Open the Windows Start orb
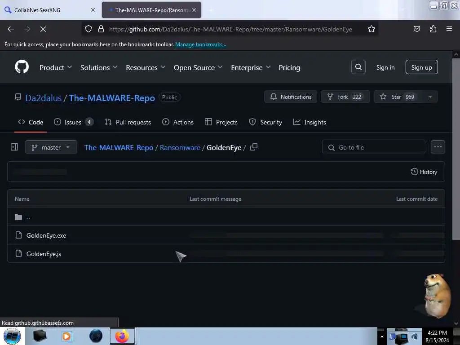 [x=12, y=336]
